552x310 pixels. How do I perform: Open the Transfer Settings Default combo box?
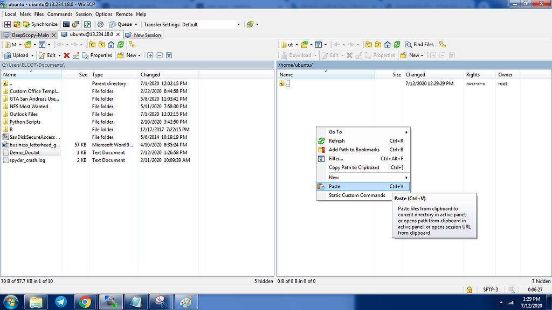point(211,25)
